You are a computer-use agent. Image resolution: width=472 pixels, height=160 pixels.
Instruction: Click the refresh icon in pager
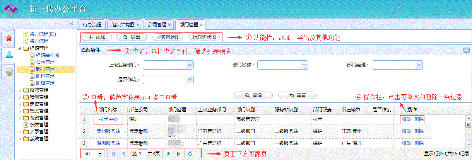pos(190,153)
